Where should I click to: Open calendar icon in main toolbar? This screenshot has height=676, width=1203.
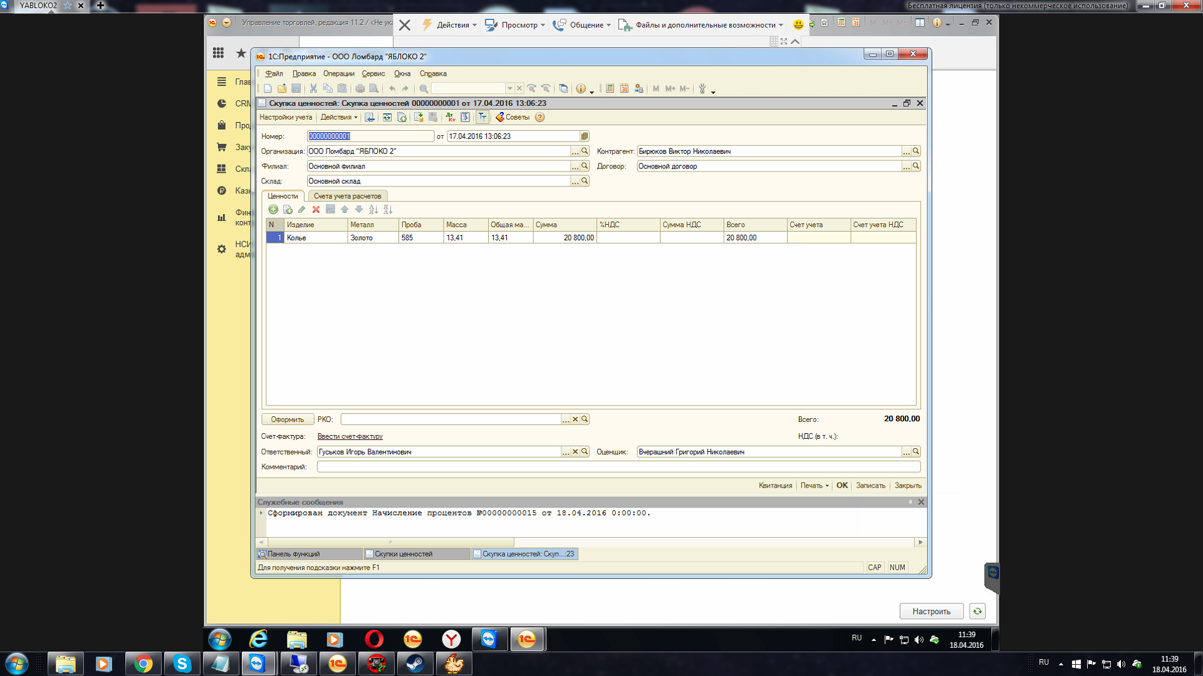click(624, 89)
